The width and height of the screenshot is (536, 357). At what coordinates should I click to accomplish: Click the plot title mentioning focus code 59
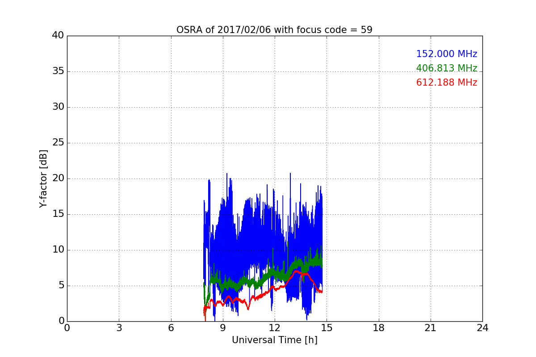[274, 30]
